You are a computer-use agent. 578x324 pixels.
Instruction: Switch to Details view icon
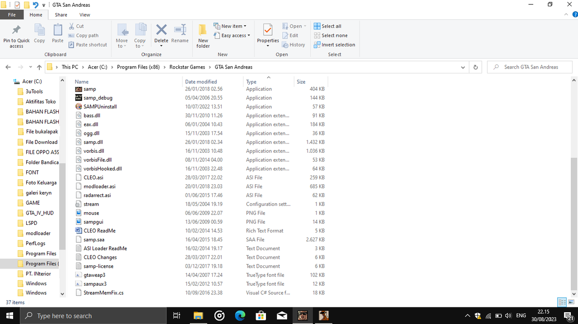click(562, 302)
